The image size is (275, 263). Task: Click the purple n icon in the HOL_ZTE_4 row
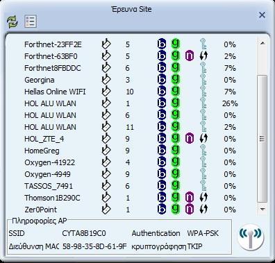pyautogui.click(x=190, y=139)
